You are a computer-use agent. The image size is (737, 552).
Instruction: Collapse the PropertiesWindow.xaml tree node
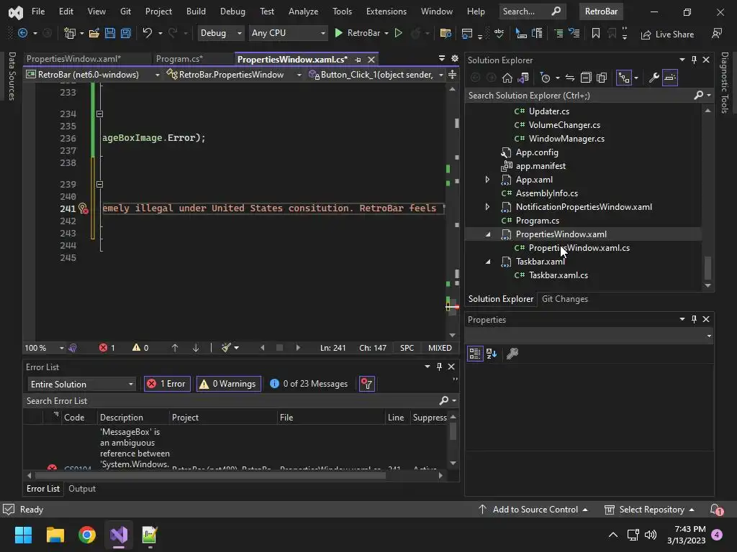[488, 234]
